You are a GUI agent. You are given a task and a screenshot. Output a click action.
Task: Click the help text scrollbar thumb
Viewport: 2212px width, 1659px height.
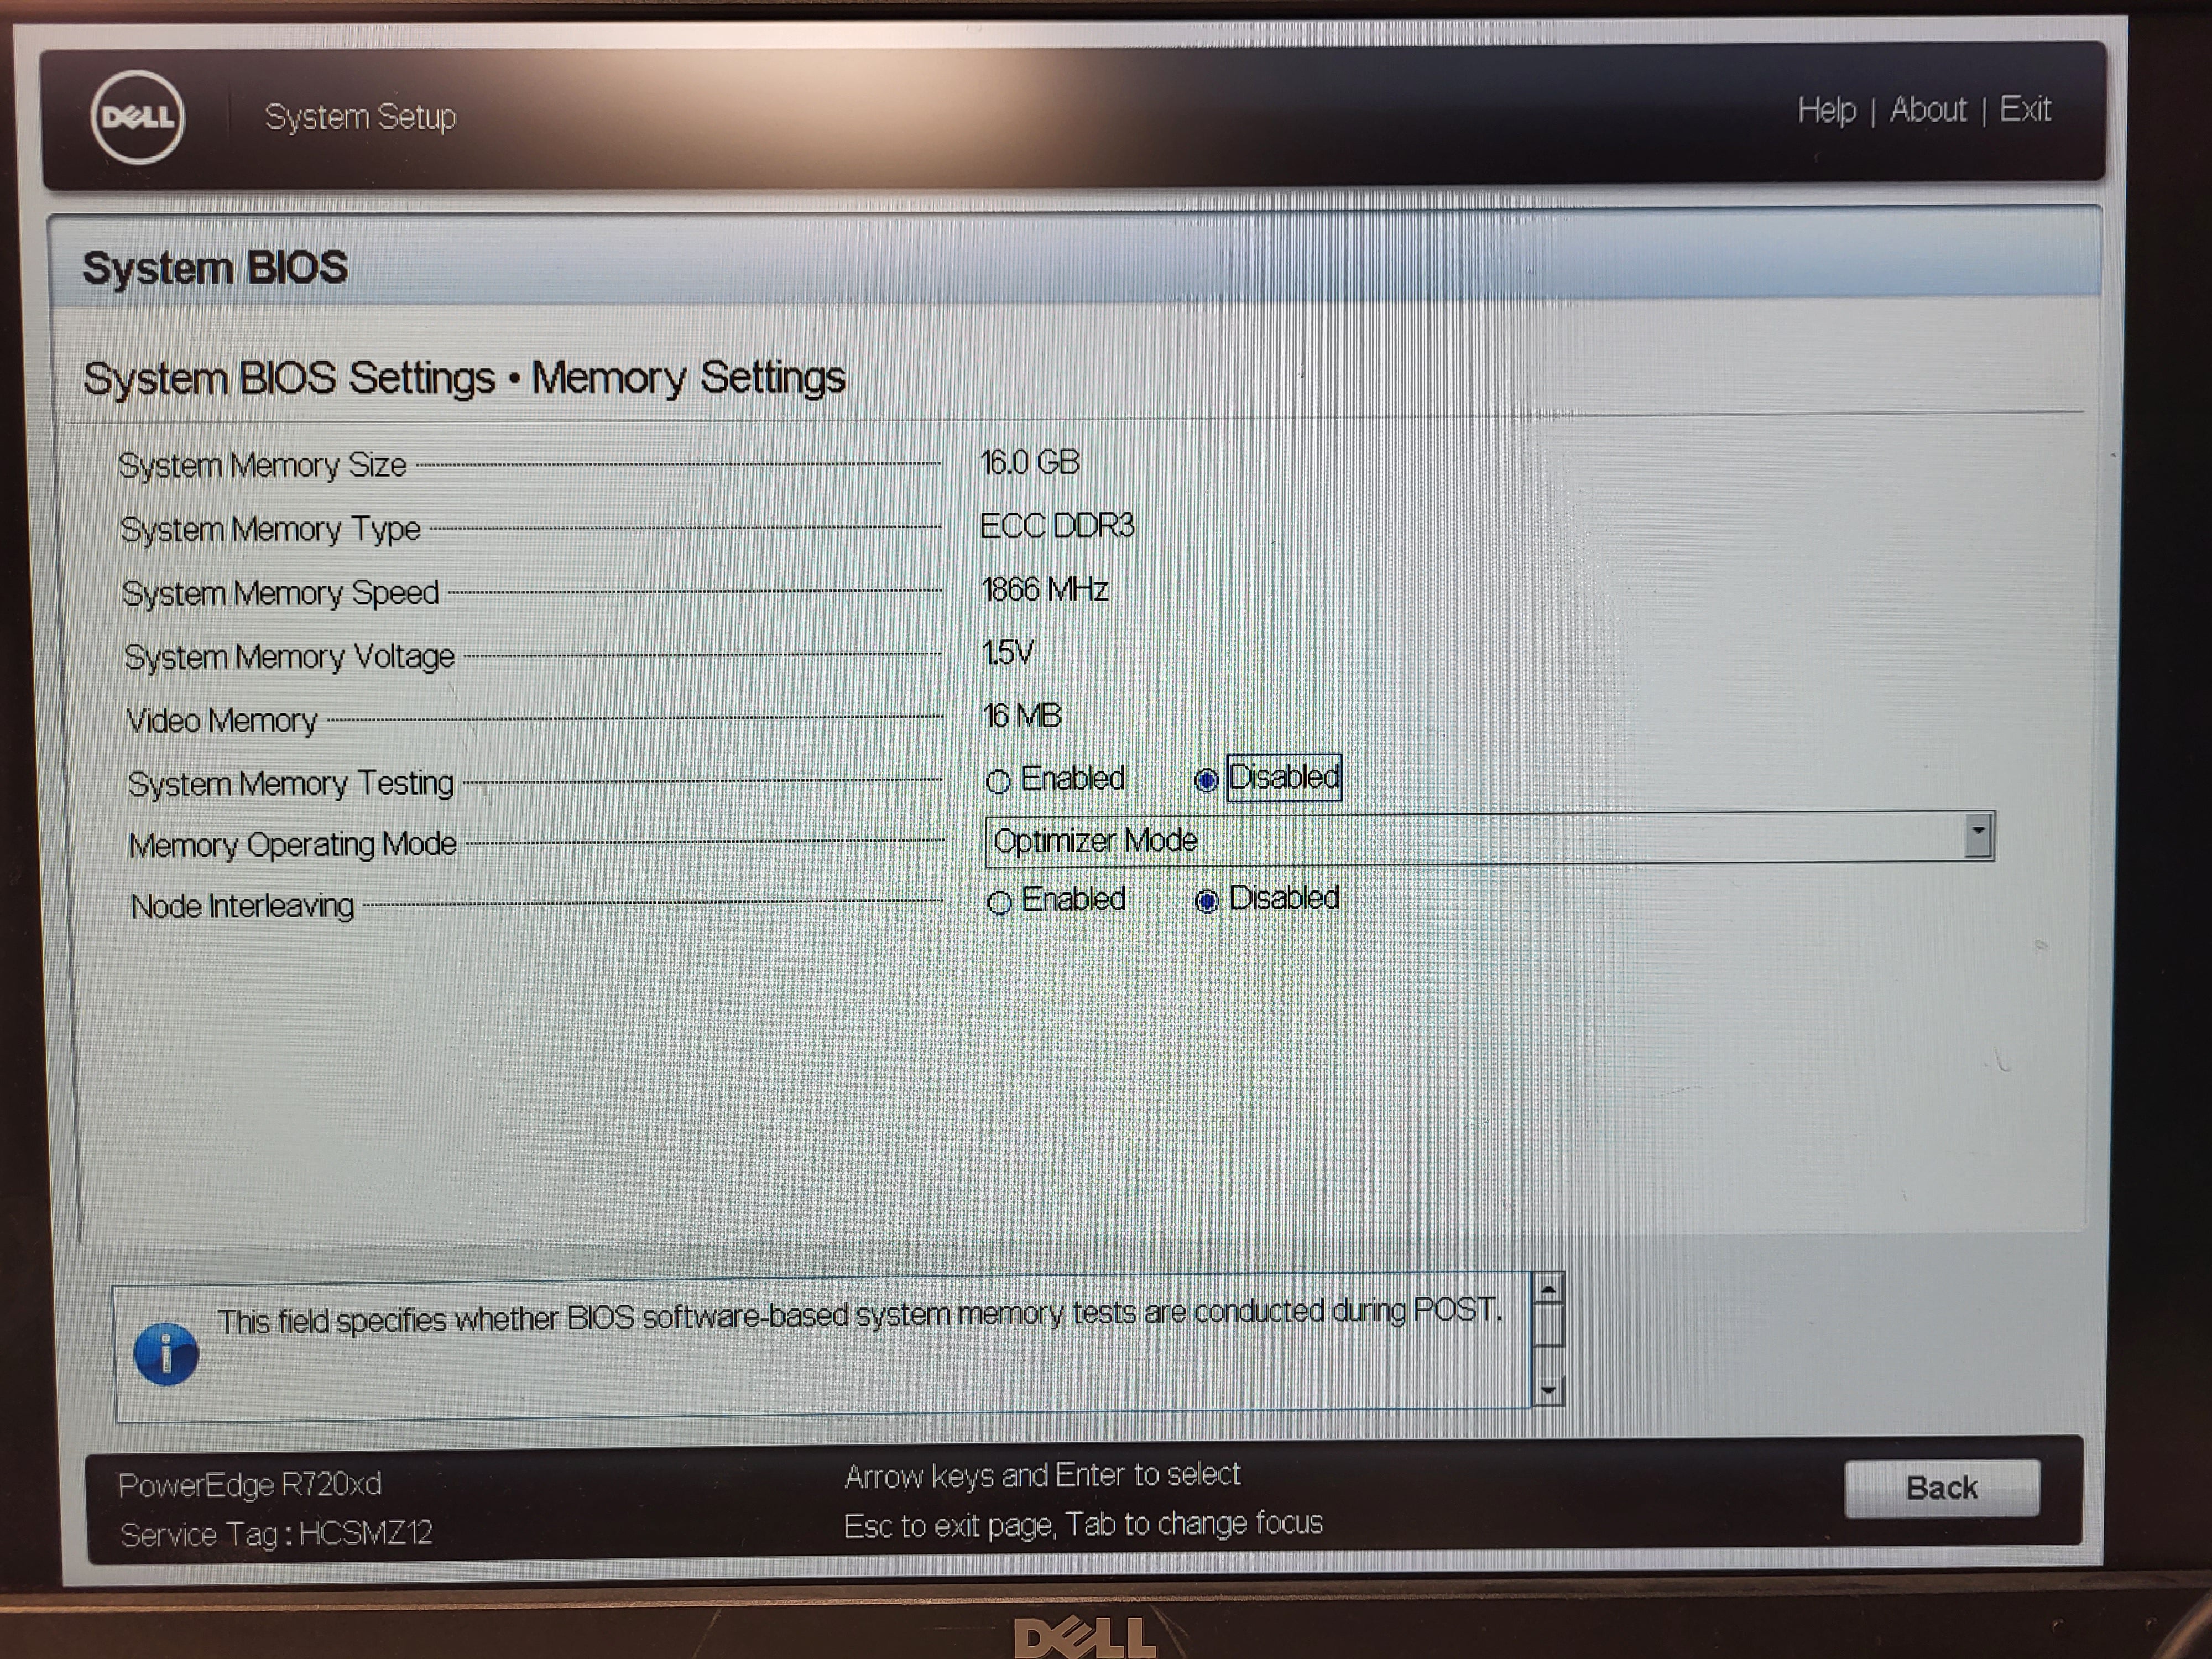tap(1548, 1326)
